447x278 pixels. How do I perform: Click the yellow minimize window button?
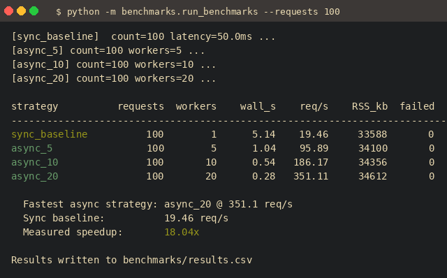click(22, 11)
